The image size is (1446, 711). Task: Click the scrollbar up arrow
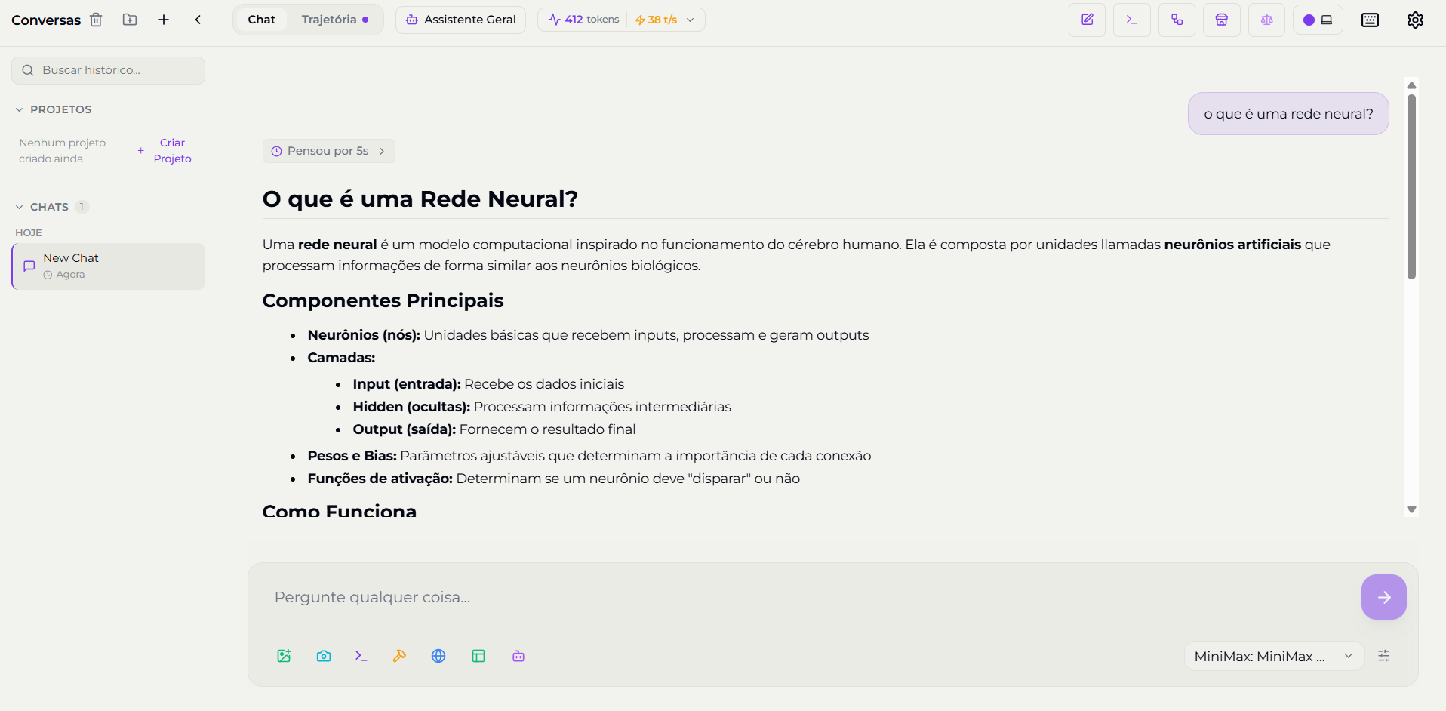pos(1411,85)
